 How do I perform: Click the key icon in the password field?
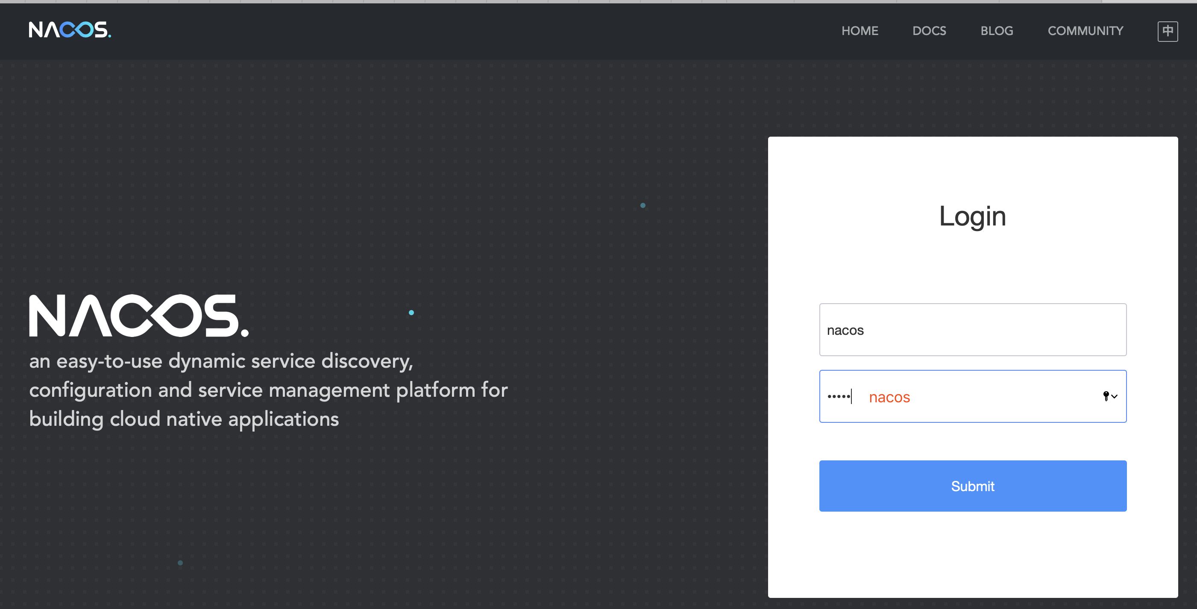1106,396
